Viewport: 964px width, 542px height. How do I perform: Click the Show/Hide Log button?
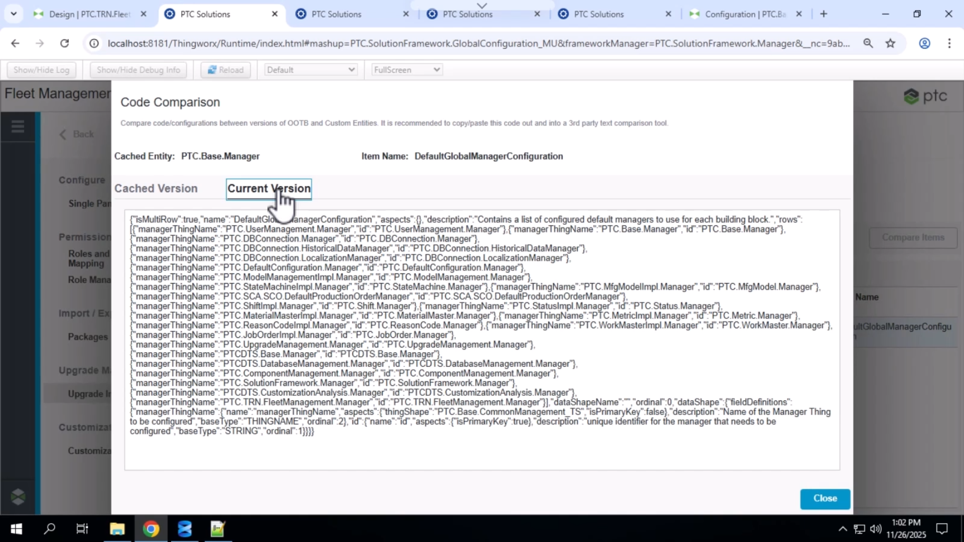(42, 70)
